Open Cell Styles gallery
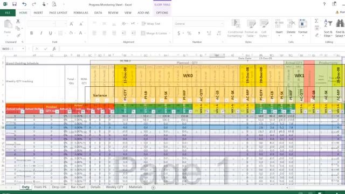Screen dimensions: 345x194 (264, 28)
